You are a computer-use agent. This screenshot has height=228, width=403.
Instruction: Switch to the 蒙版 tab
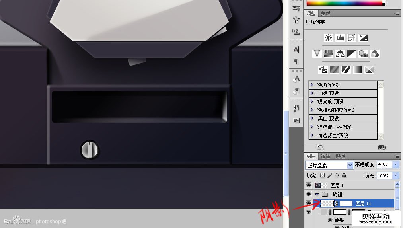click(x=325, y=13)
